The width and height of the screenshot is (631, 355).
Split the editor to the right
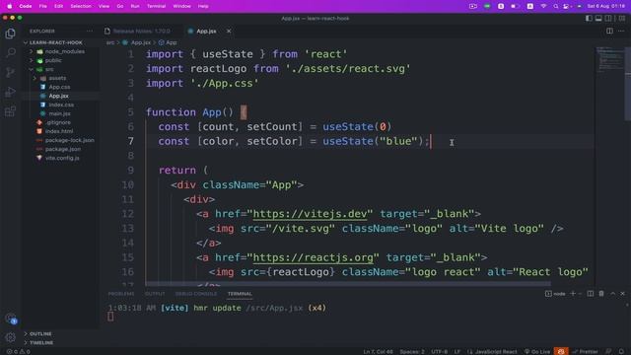[609, 31]
